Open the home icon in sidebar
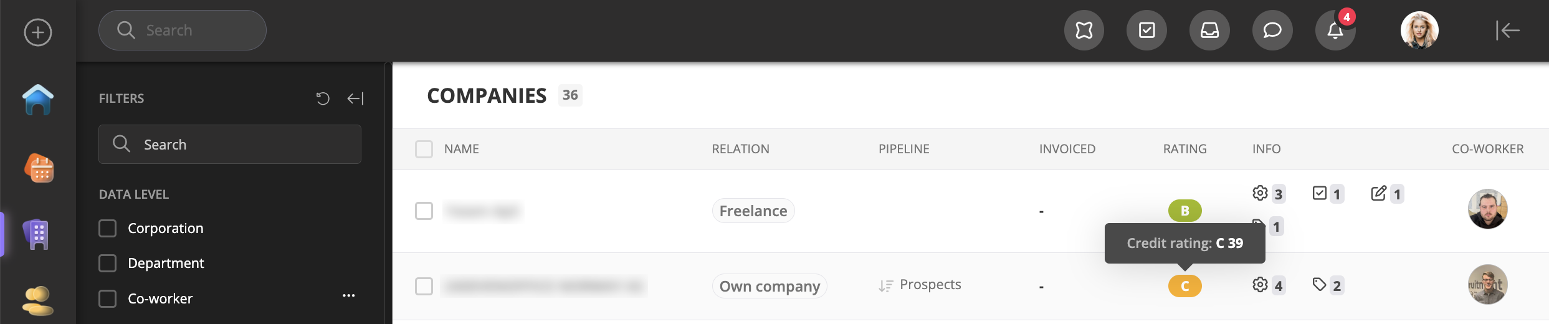Viewport: 1549px width, 324px height. click(x=38, y=100)
